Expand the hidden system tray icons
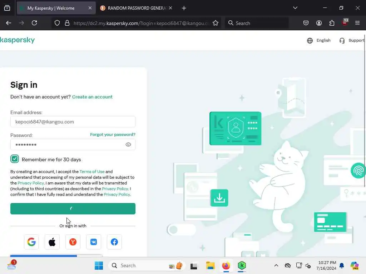The image size is (366, 274). (x=276, y=265)
